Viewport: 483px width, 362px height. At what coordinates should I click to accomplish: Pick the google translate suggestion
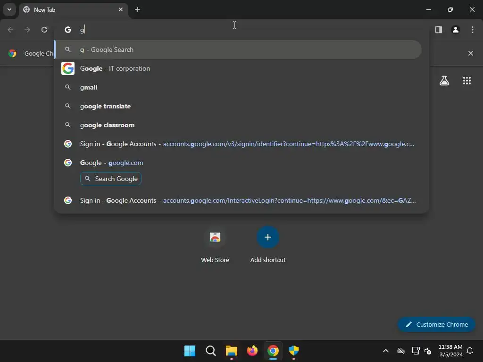238,106
